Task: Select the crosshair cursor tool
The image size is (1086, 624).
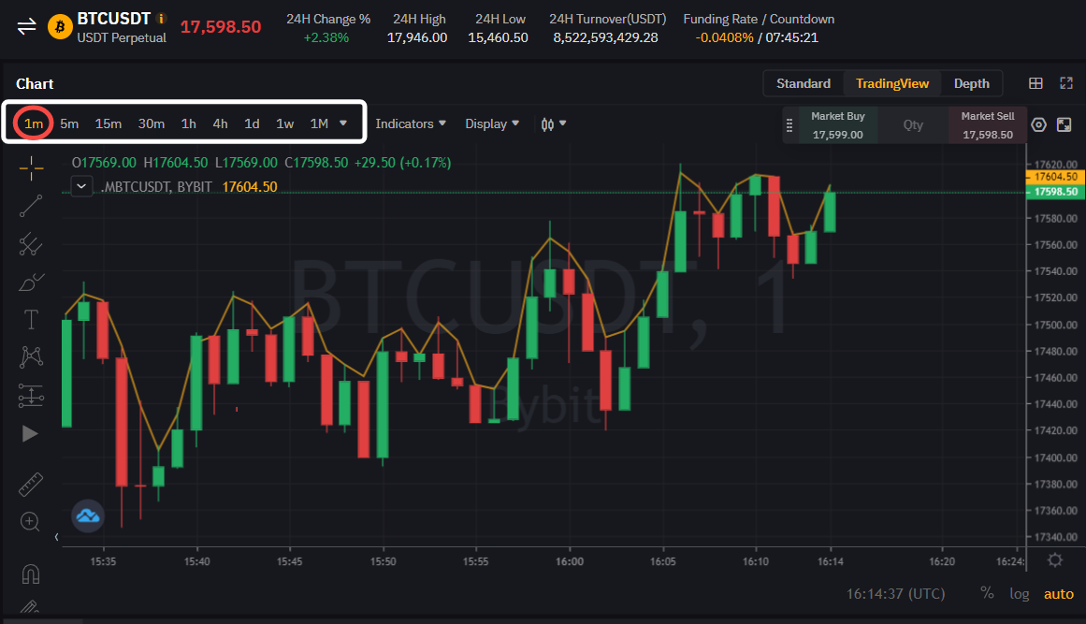Action: 31,168
